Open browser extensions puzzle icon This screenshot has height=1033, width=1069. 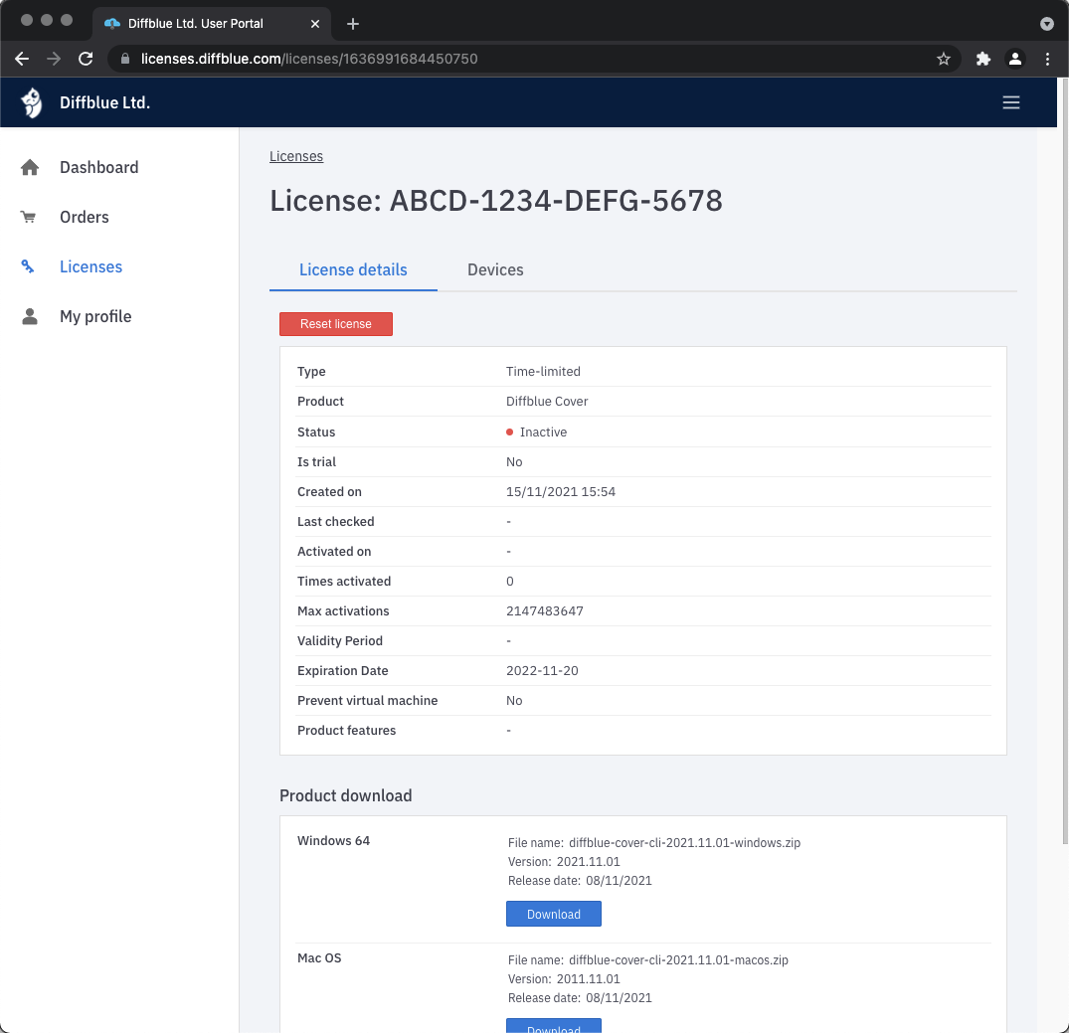click(x=983, y=59)
